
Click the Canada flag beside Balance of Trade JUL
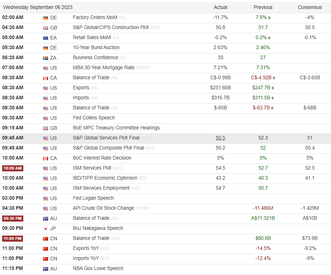pos(46,78)
